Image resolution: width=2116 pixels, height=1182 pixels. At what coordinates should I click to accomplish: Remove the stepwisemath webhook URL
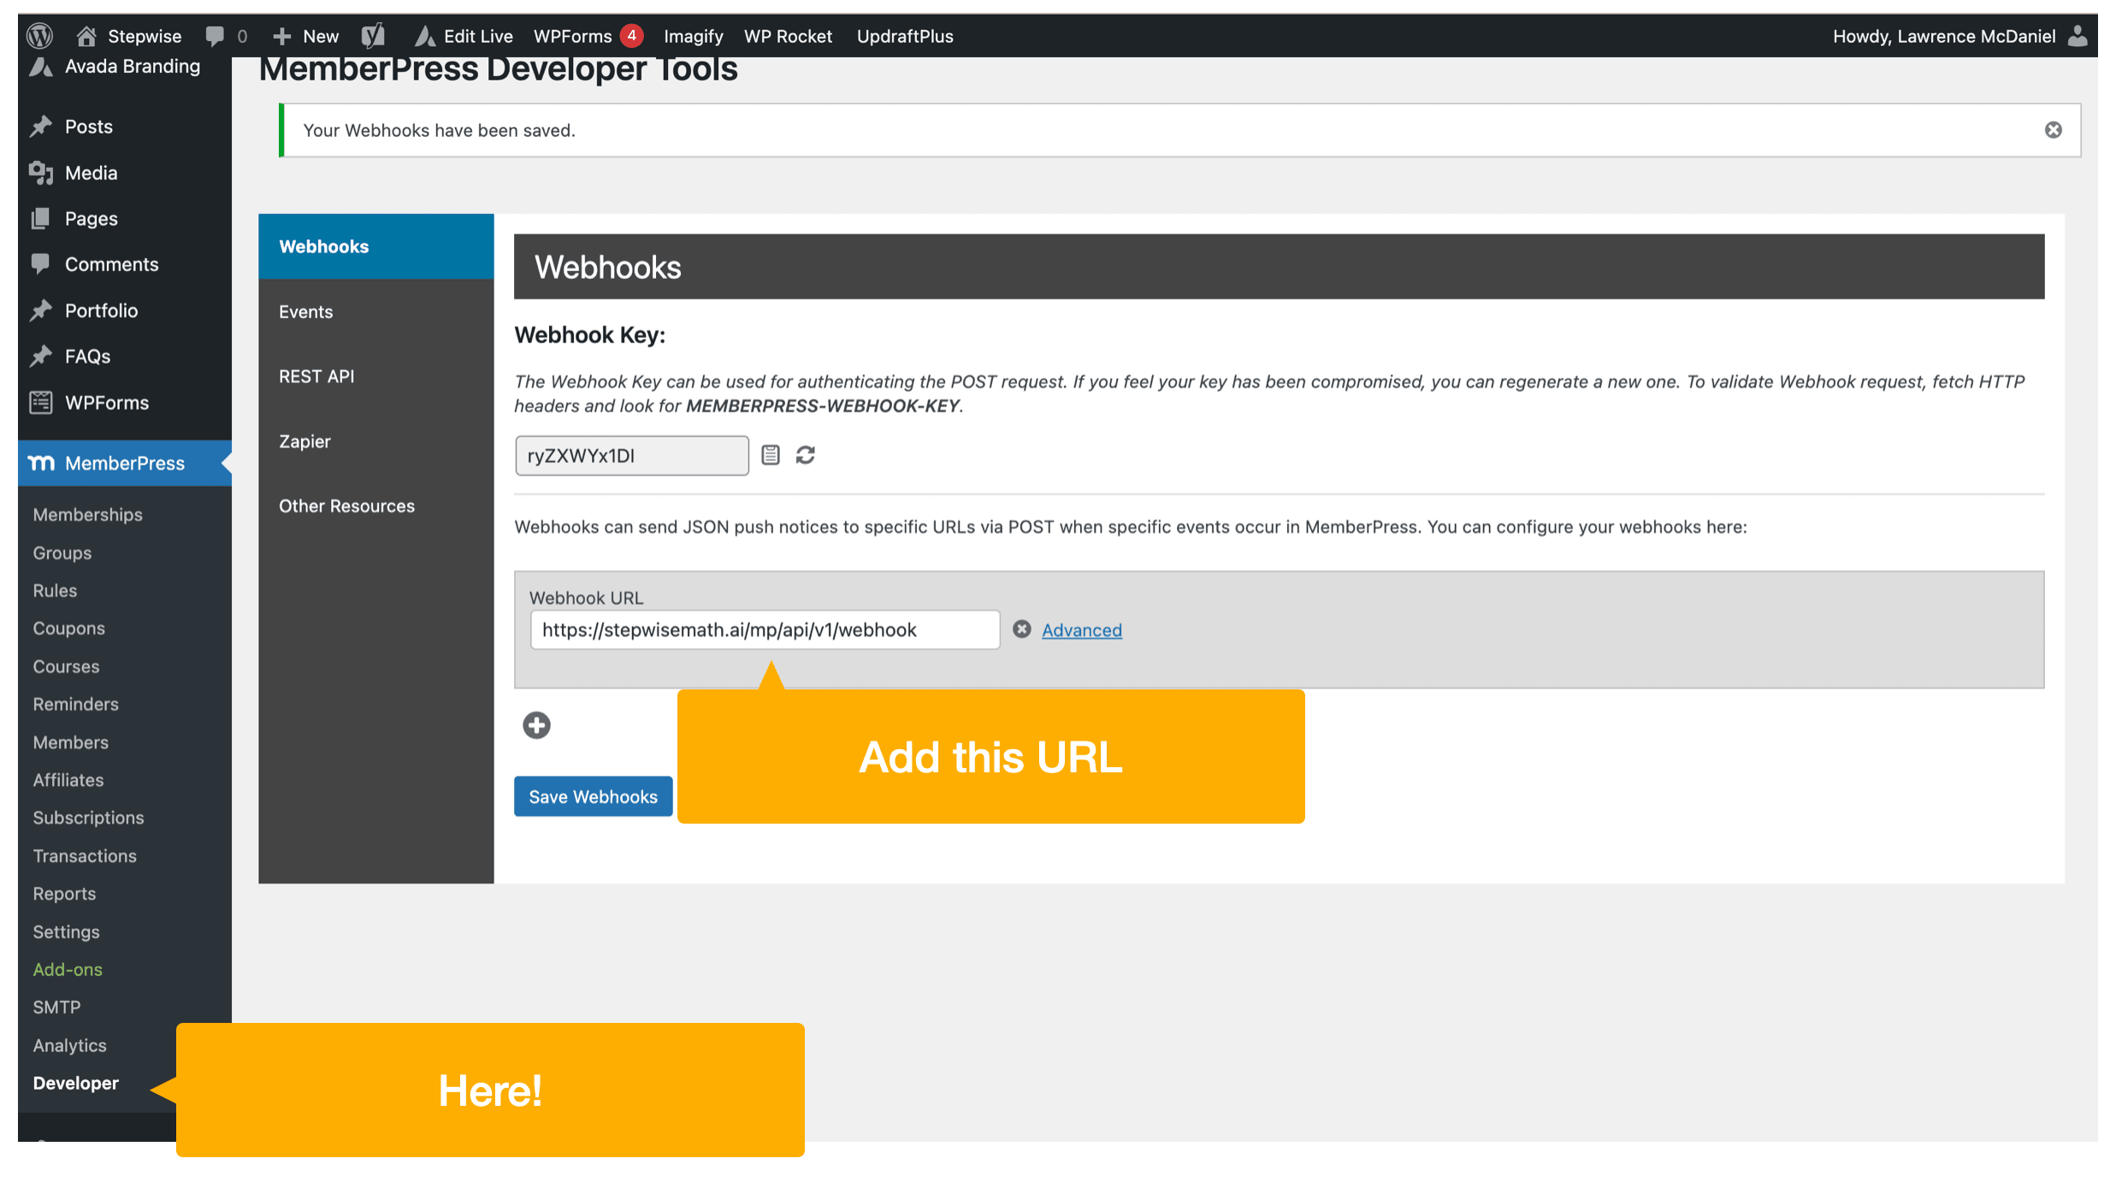pos(1021,629)
